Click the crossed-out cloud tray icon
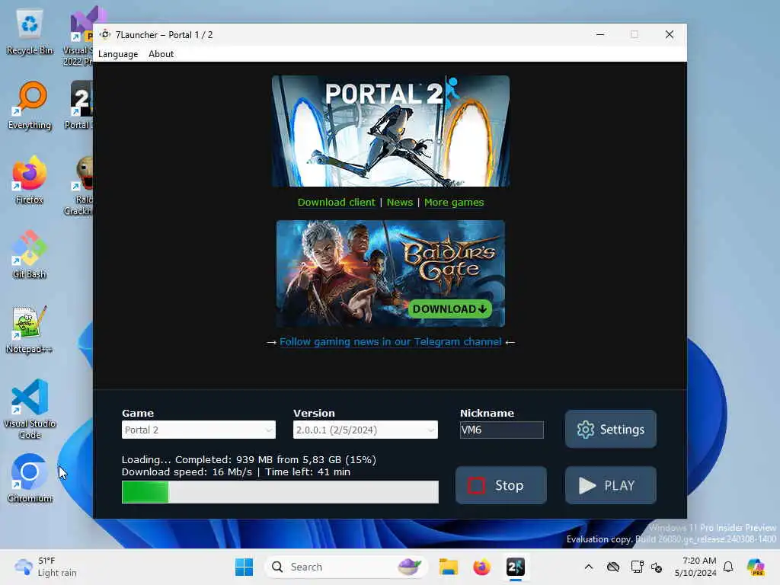This screenshot has width=780, height=585. point(613,567)
